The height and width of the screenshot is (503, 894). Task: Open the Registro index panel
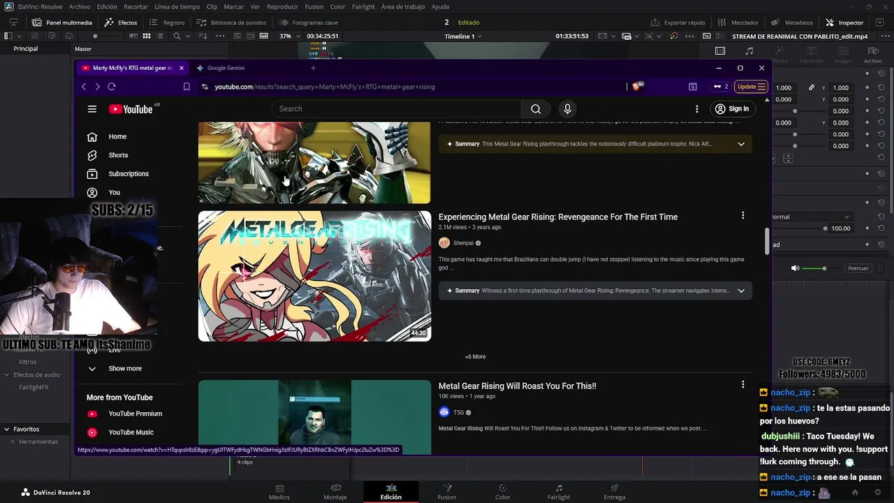(167, 22)
